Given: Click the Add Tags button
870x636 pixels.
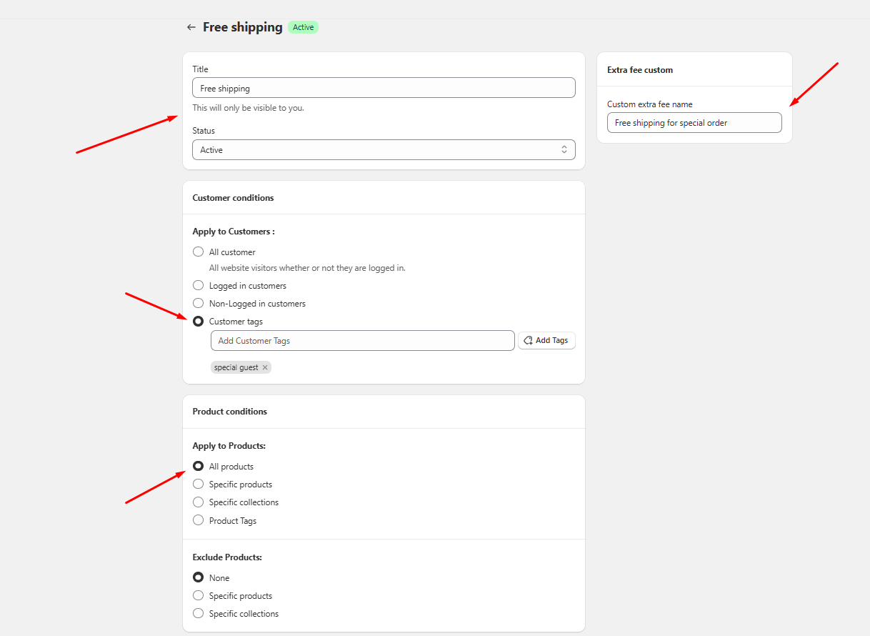Looking at the screenshot, I should pos(546,341).
